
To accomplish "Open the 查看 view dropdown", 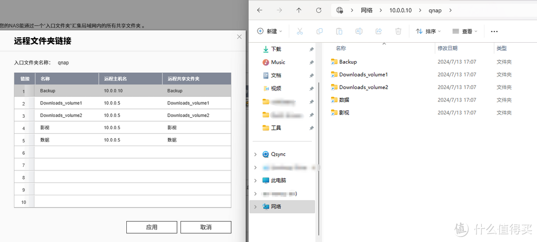I will click(x=463, y=31).
